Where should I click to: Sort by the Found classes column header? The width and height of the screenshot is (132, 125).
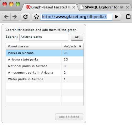pyautogui.click(x=34, y=46)
